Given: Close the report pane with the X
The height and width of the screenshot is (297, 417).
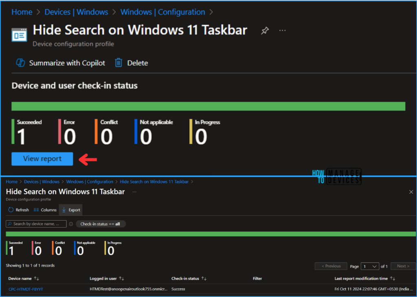Looking at the screenshot, I should click(x=411, y=192).
